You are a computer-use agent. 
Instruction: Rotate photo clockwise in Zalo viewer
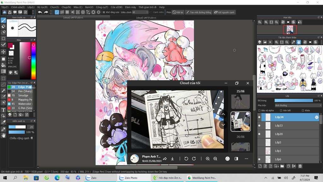(194, 159)
